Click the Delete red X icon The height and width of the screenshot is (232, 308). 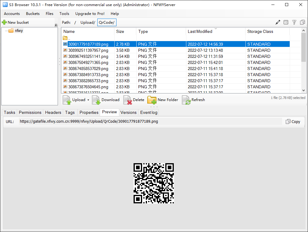pos(127,100)
